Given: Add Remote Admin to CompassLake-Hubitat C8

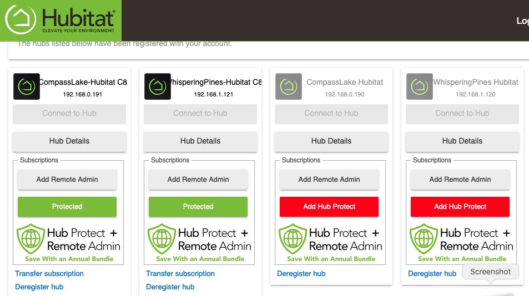Looking at the screenshot, I should [x=67, y=180].
